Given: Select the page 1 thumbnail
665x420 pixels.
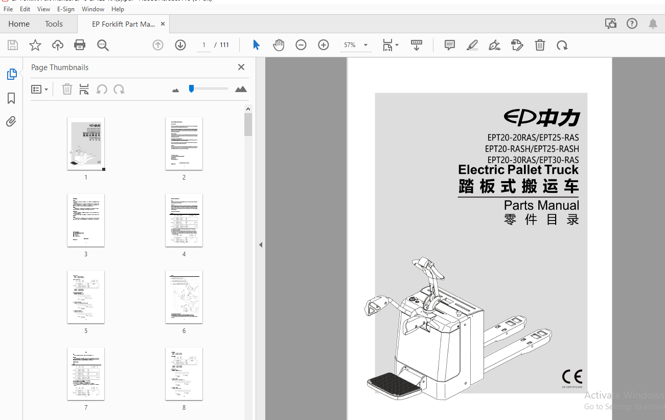Looking at the screenshot, I should point(86,144).
